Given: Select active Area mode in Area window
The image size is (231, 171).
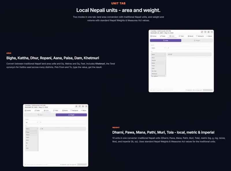Looking at the screenshot, I should click(x=165, y=40).
